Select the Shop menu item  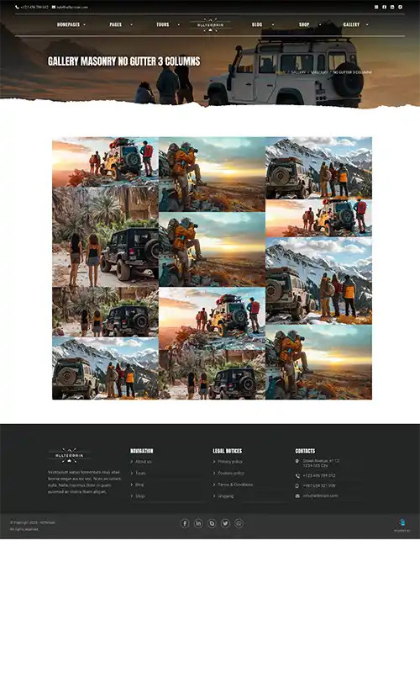[309, 24]
